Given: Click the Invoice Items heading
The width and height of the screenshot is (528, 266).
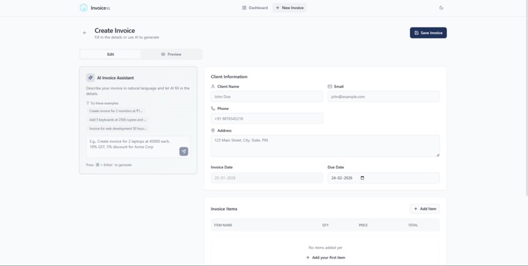Looking at the screenshot, I should point(224,209).
